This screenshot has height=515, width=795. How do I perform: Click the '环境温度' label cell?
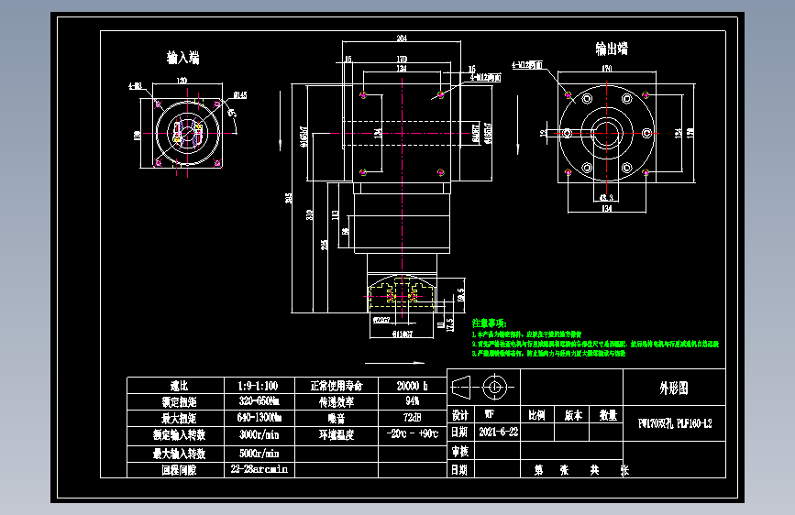337,435
